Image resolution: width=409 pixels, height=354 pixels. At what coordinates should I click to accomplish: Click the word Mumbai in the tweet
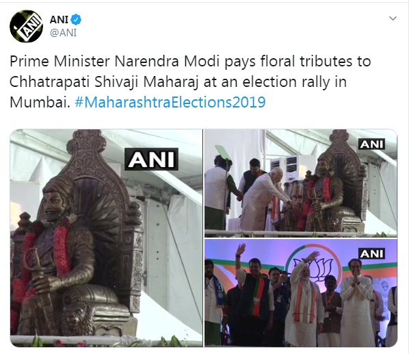tap(40, 102)
